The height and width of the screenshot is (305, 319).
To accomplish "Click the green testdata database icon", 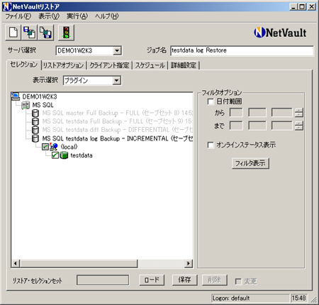I will tap(64, 155).
